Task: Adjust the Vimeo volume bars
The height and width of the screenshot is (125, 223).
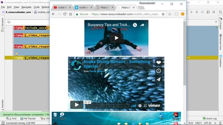Action: point(133,106)
